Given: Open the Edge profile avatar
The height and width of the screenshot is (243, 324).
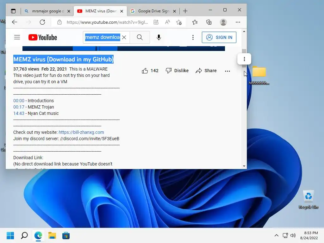Looking at the screenshot, I should tap(223, 22).
